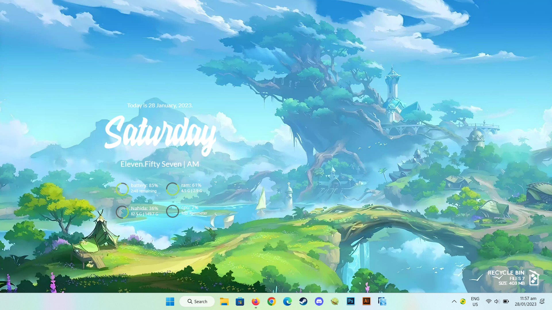This screenshot has width=552, height=310.
Task: Toggle do not disturb notifications
Action: [542, 301]
